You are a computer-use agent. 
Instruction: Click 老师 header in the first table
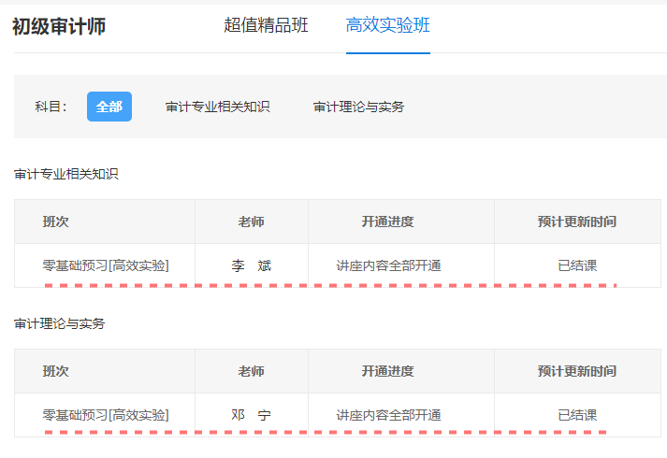pyautogui.click(x=251, y=222)
